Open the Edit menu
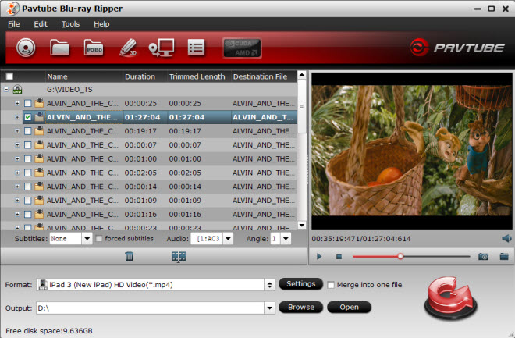This screenshot has width=515, height=338. 41,24
